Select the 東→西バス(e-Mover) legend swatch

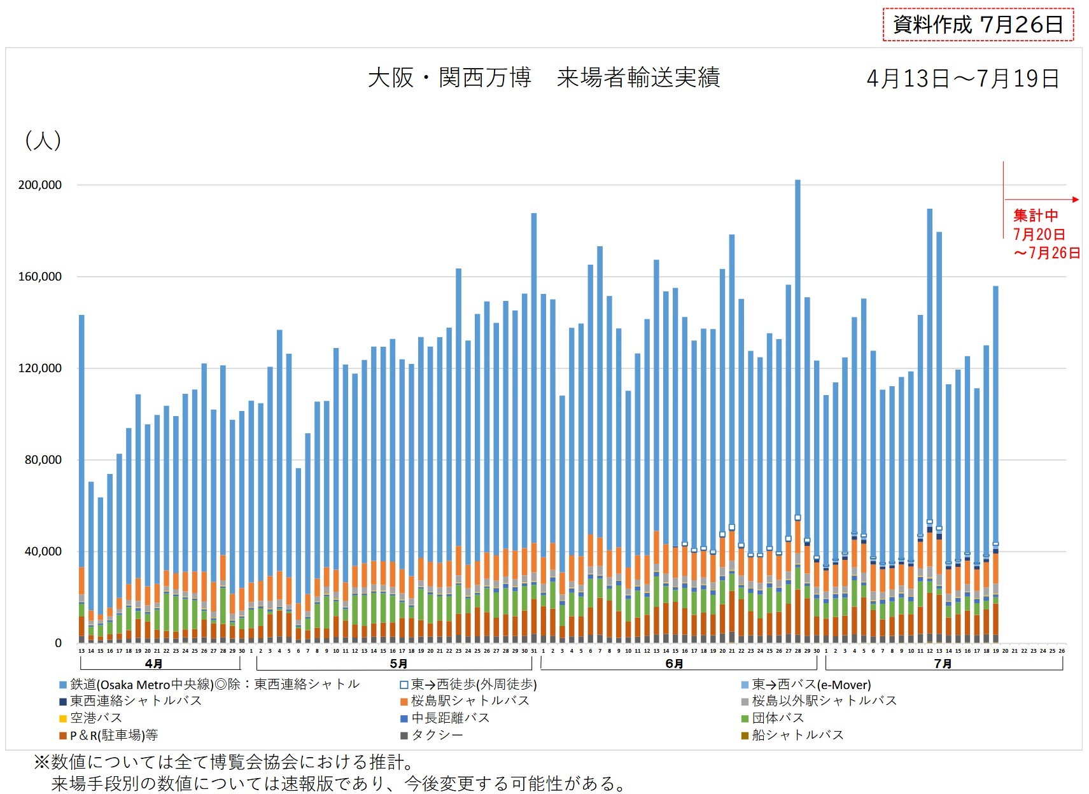745,685
